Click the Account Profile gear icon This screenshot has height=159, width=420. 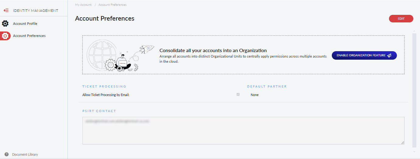(5, 24)
